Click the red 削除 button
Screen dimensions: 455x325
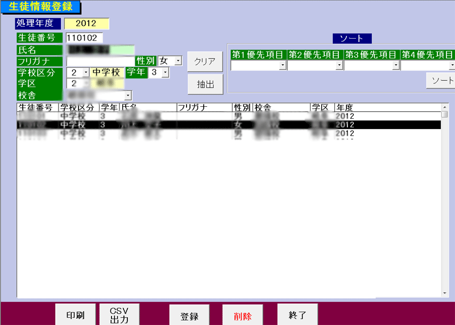click(243, 316)
